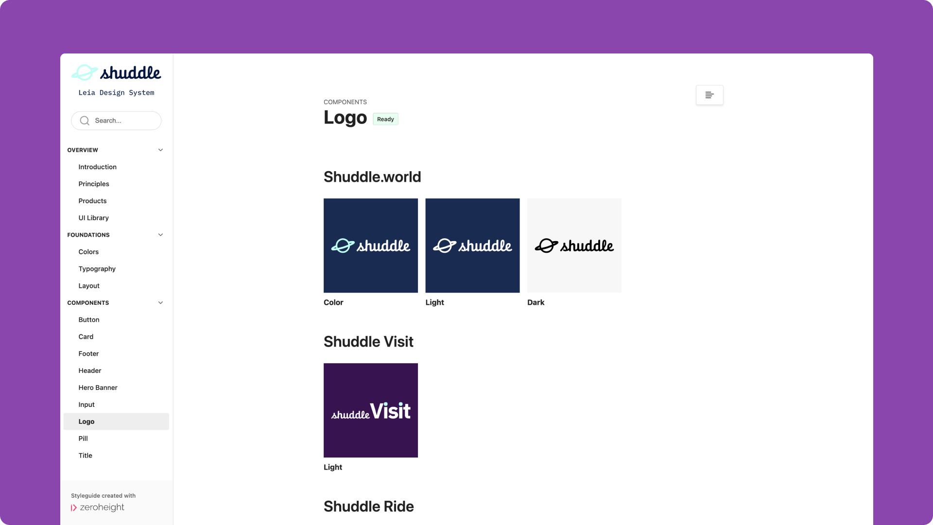The image size is (933, 525).
Task: Open the Typography page
Action: (97, 269)
